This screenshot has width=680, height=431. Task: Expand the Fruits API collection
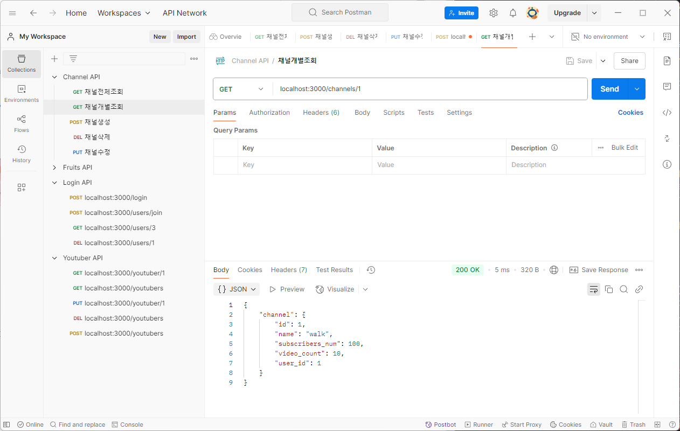[54, 168]
